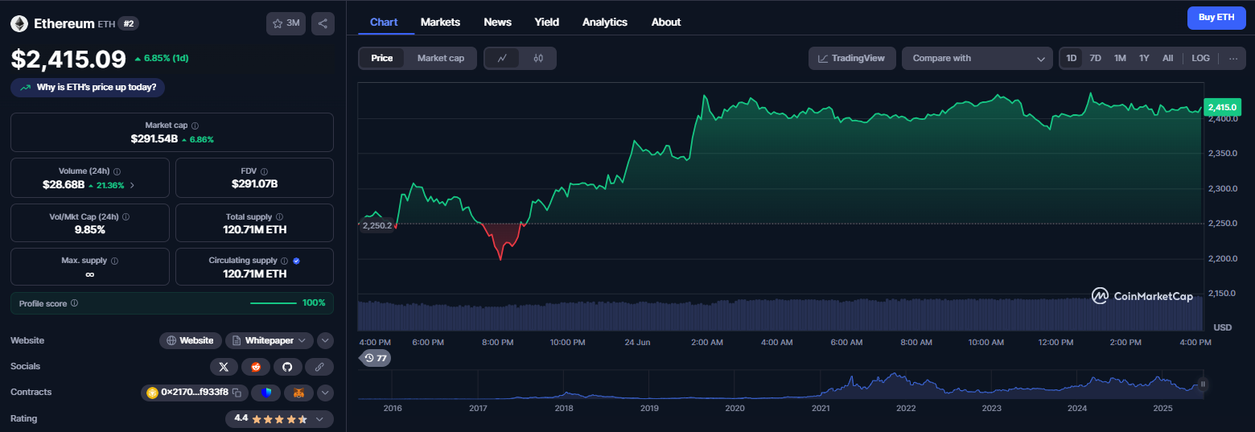Click the $291.07B FDV value
Image resolution: width=1255 pixels, height=432 pixels.
coord(254,184)
